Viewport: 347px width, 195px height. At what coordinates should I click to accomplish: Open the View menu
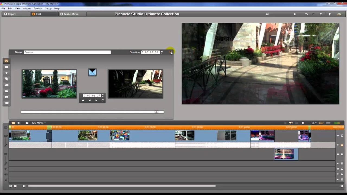(x=18, y=8)
